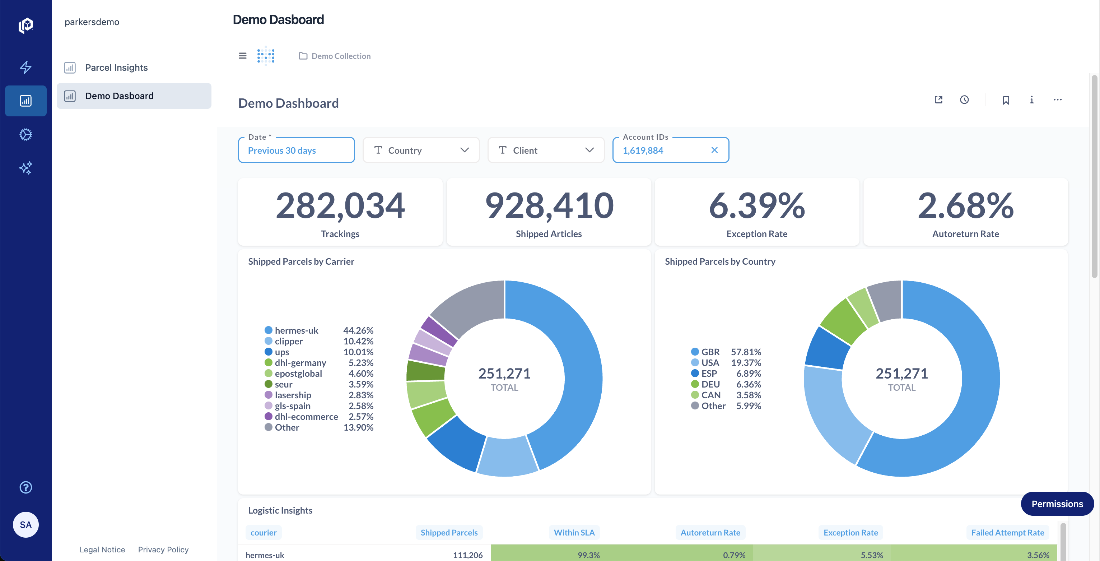Image resolution: width=1100 pixels, height=561 pixels.
Task: Clear the Account IDs filter value
Action: [714, 150]
